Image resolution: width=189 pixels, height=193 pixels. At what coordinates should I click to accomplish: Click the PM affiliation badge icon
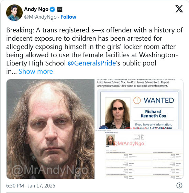[x=60, y=9]
